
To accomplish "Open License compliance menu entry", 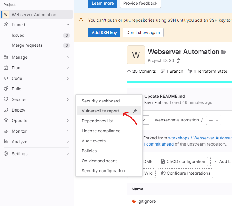I will point(109,131).
